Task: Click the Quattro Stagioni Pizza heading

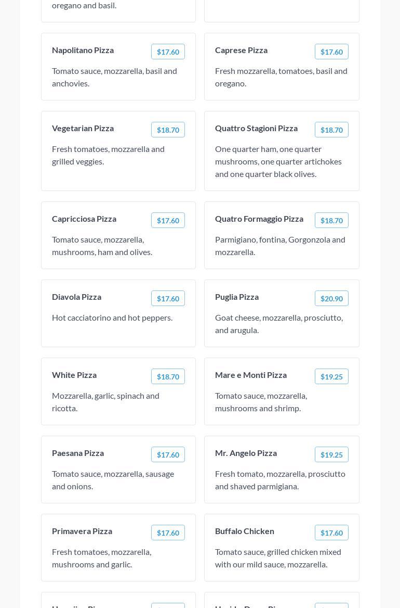Action: (x=256, y=128)
